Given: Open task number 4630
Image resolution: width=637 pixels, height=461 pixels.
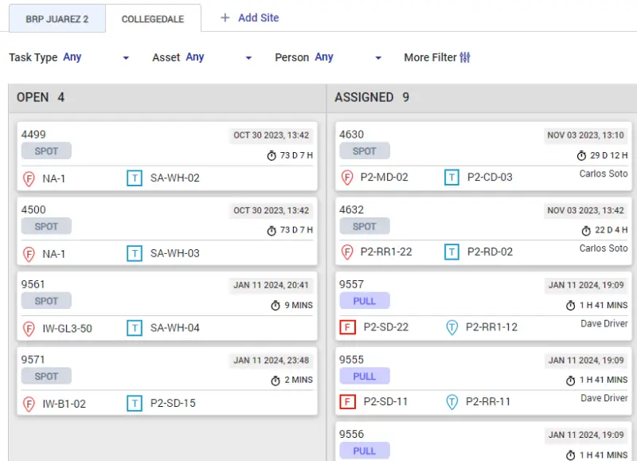Looking at the screenshot, I should pyautogui.click(x=351, y=135).
